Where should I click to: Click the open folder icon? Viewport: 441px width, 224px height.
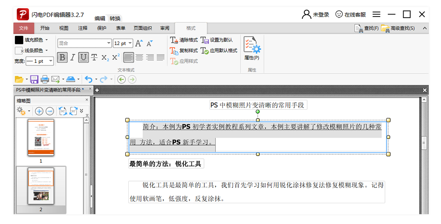pyautogui.click(x=19, y=79)
